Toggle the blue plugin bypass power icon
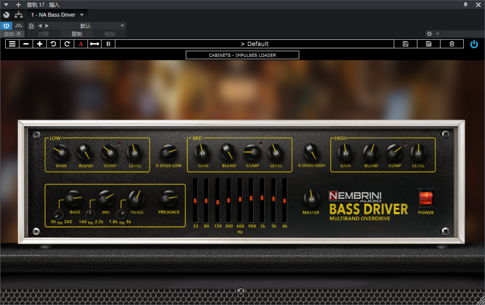This screenshot has width=485, height=305. (x=474, y=44)
